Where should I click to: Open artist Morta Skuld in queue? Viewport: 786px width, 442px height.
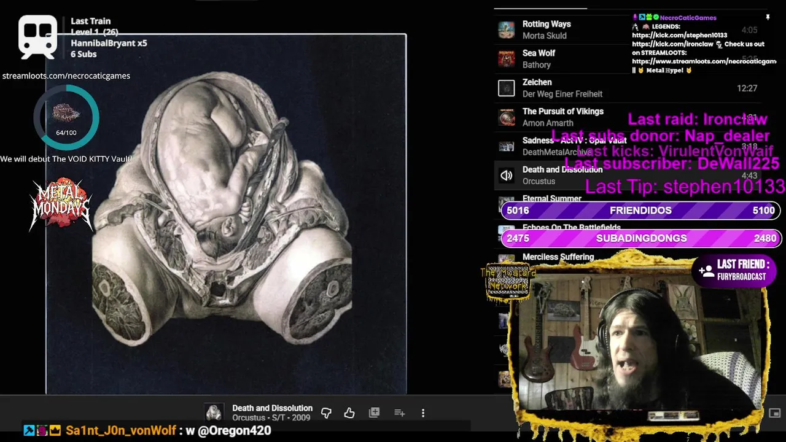[544, 36]
